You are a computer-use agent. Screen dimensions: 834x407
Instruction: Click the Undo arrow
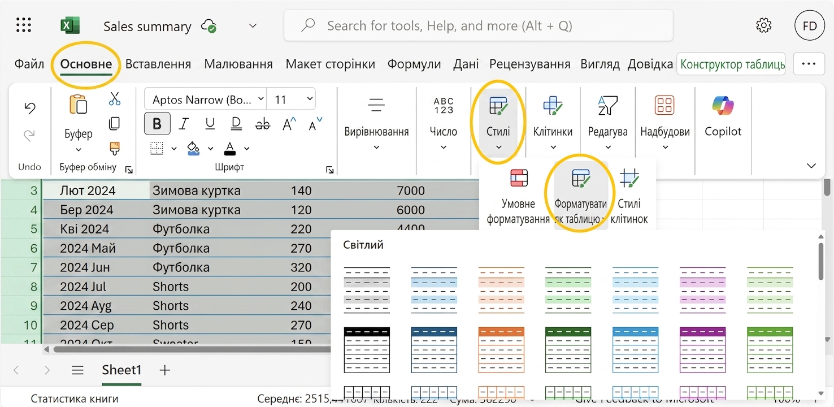point(30,109)
